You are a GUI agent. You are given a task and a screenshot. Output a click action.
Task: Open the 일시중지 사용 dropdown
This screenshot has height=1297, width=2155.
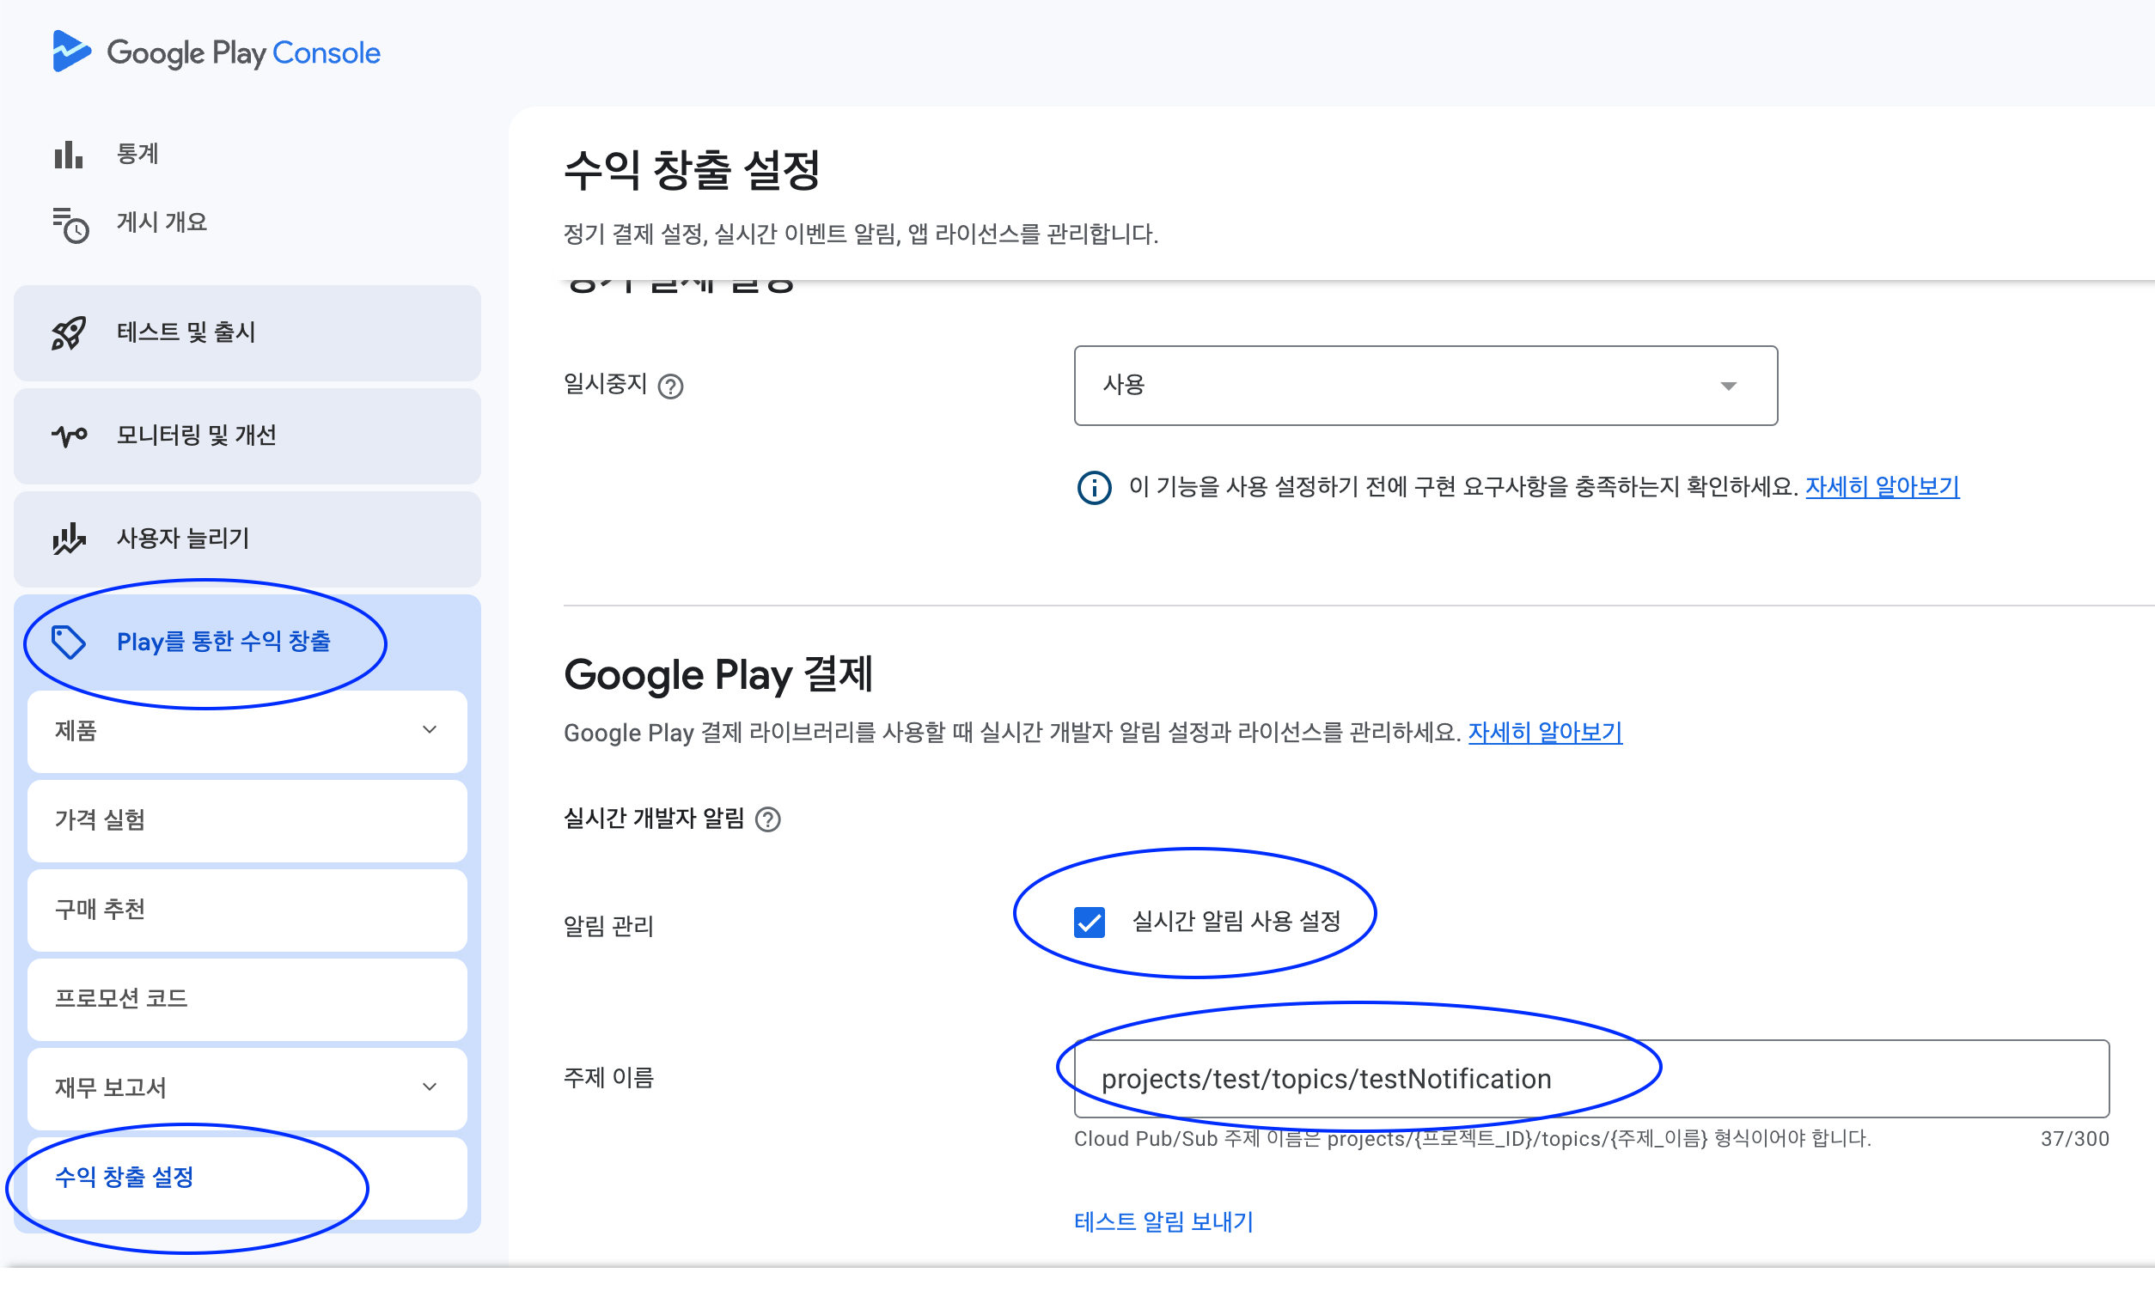[1425, 386]
